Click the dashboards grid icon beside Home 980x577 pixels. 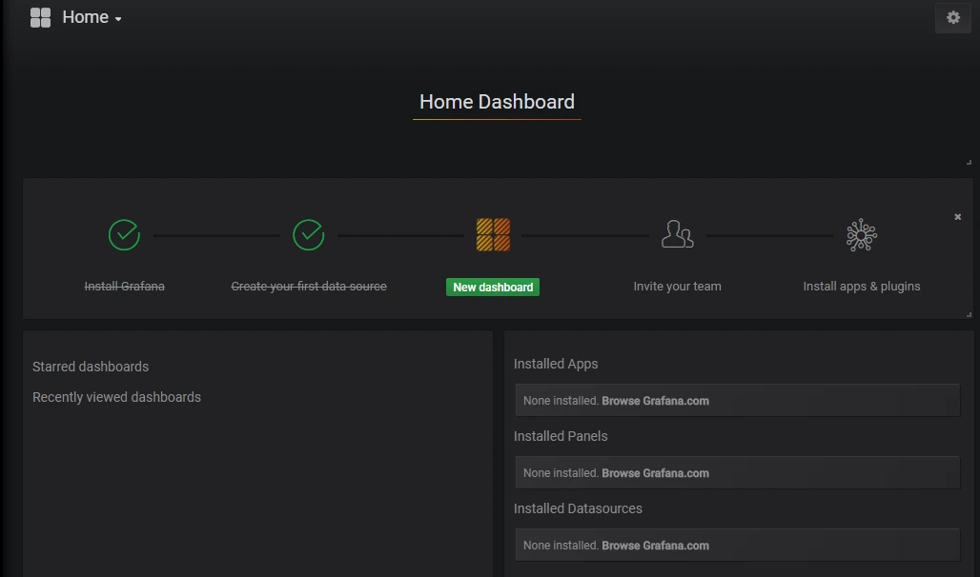(x=41, y=17)
